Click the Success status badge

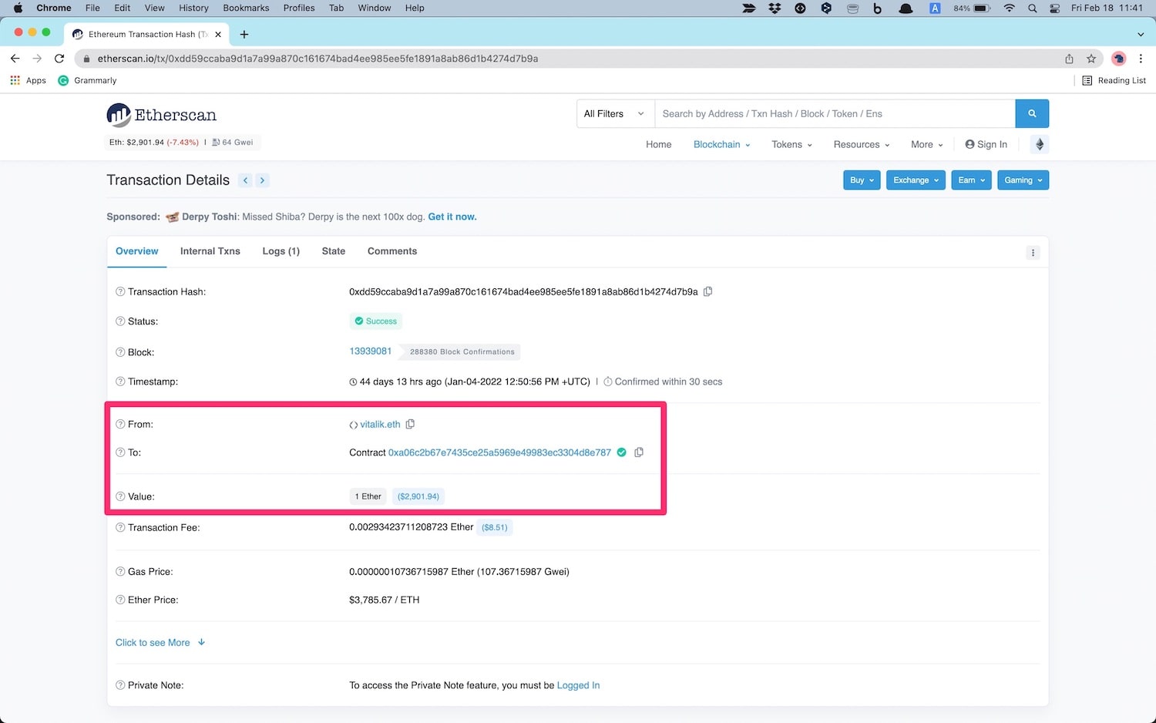[375, 321]
